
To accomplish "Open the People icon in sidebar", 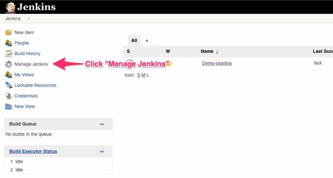I will pyautogui.click(x=8, y=43).
